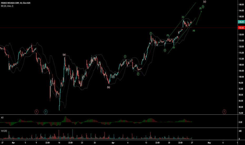245x145 pixels.
Task: Click the 120.00 price axis label
Action: click(241, 47)
